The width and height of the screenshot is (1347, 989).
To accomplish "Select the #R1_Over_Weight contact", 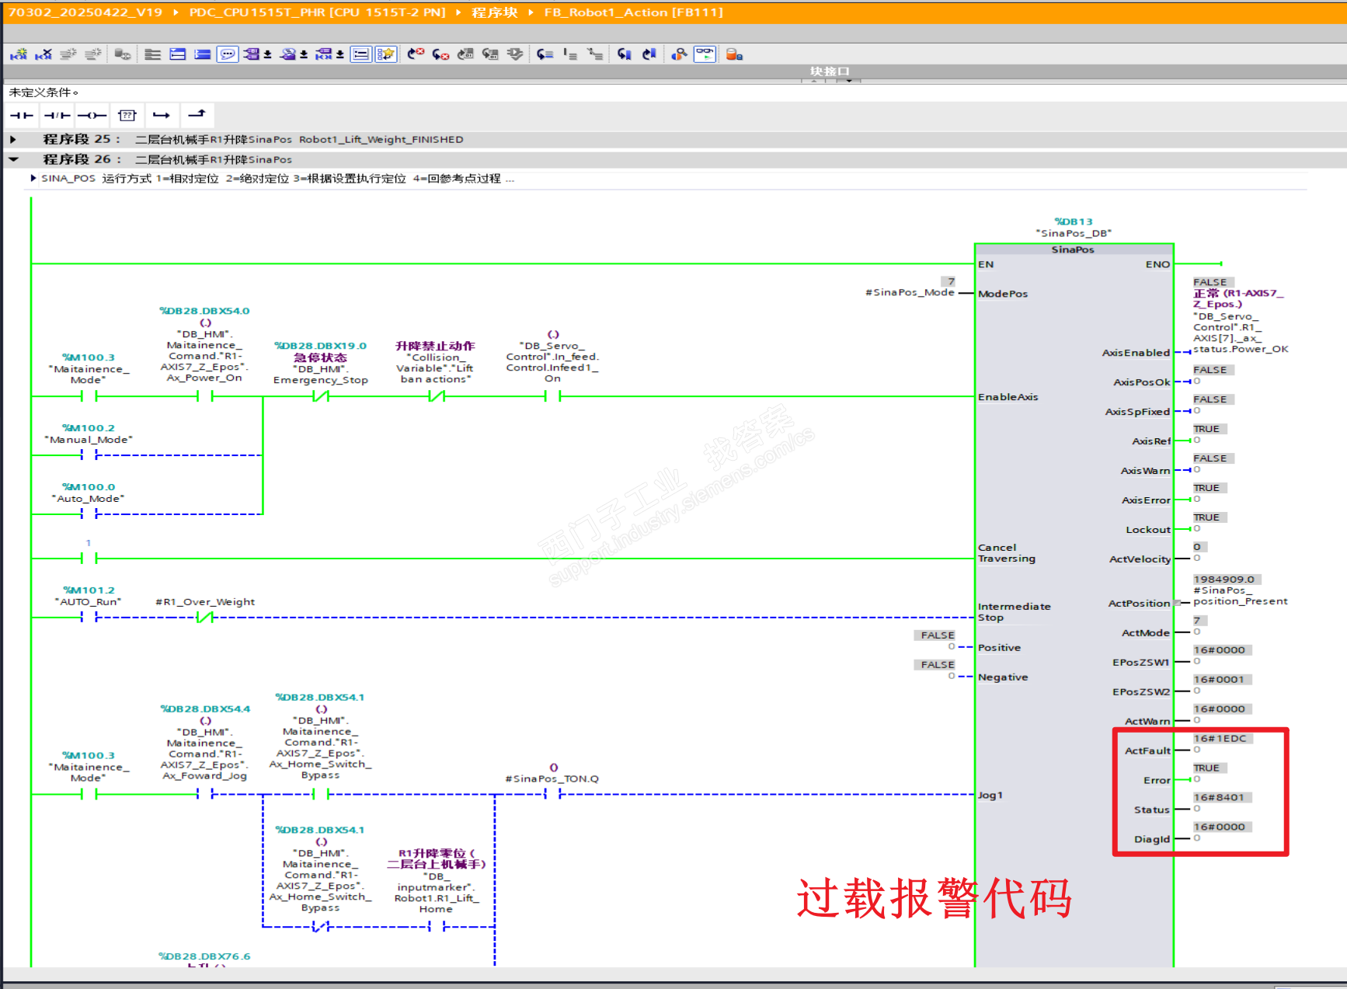I will coord(205,617).
